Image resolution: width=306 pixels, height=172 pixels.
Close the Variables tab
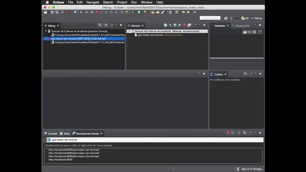pos(228,26)
